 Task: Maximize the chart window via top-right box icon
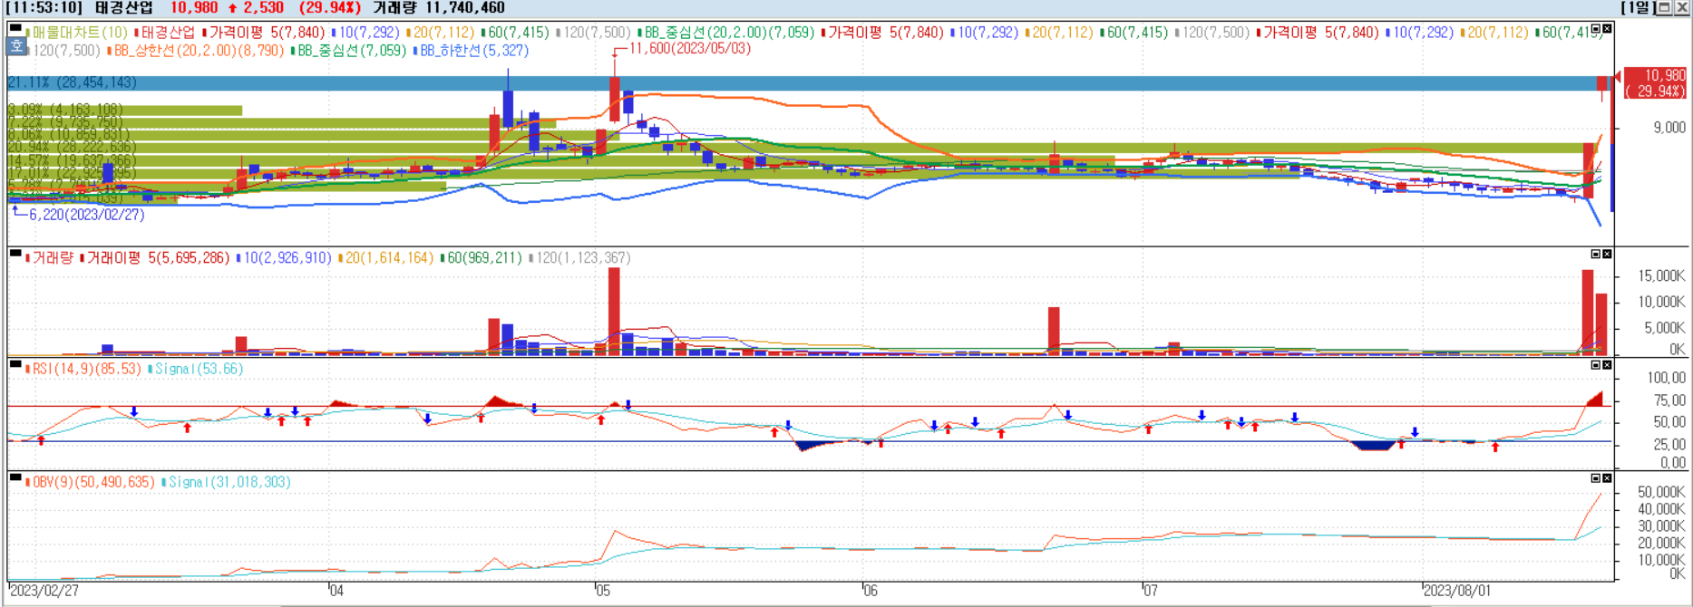[1666, 7]
